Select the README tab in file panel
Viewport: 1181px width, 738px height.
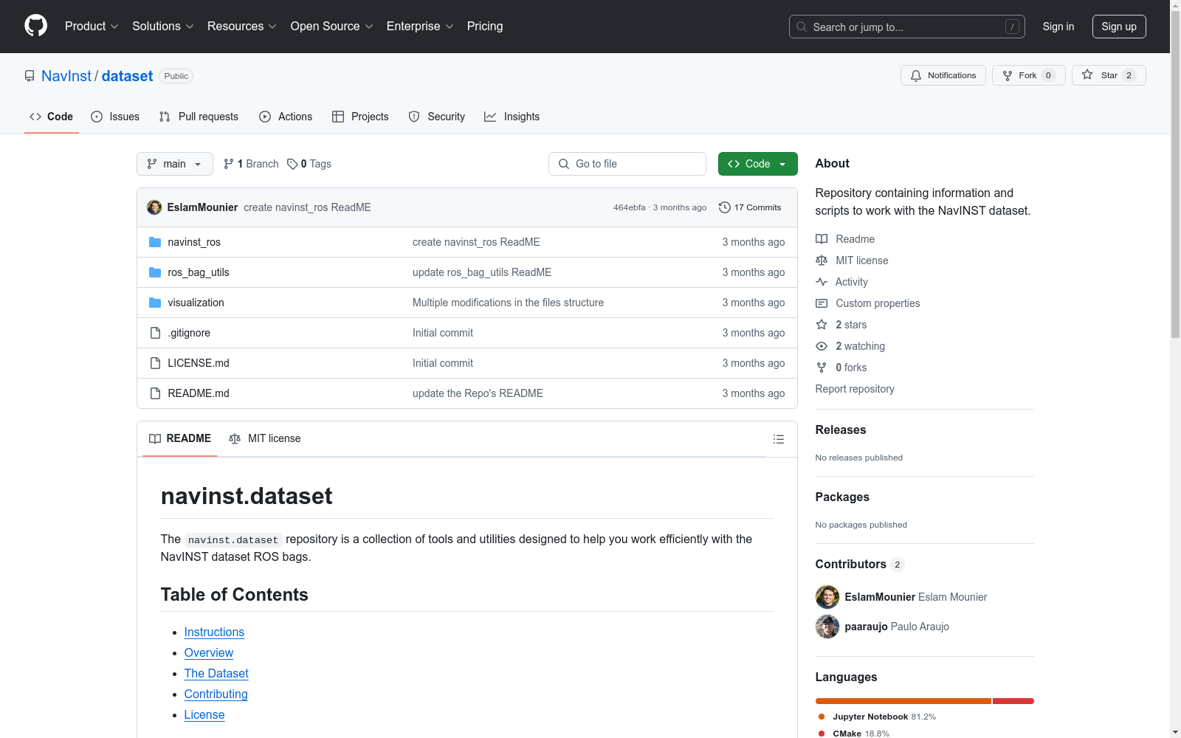click(x=180, y=438)
